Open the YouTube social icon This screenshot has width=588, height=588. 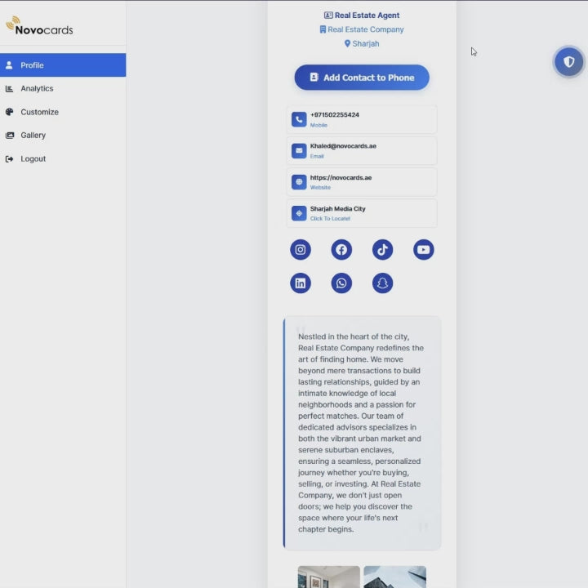[x=423, y=250]
